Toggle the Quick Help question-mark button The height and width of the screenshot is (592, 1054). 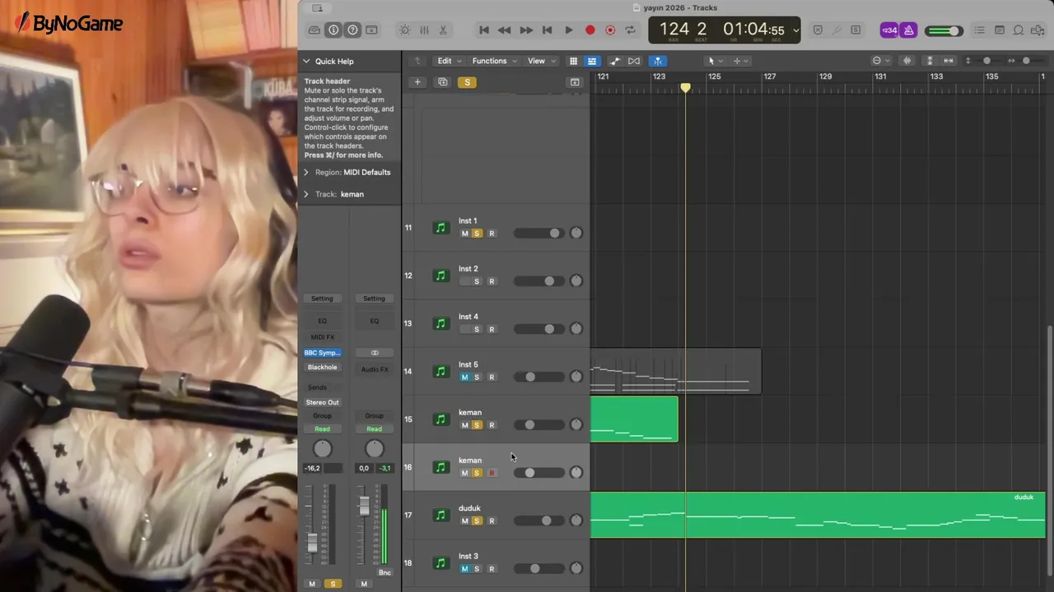click(x=352, y=30)
